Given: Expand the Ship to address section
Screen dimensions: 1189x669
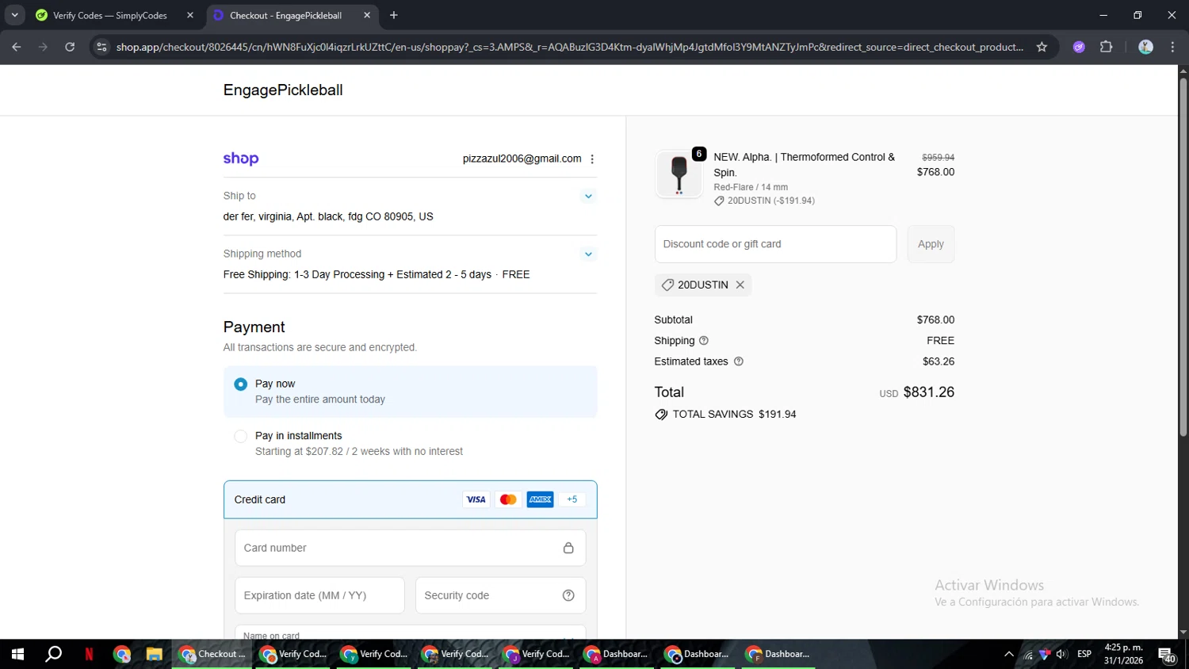Looking at the screenshot, I should click(x=588, y=196).
